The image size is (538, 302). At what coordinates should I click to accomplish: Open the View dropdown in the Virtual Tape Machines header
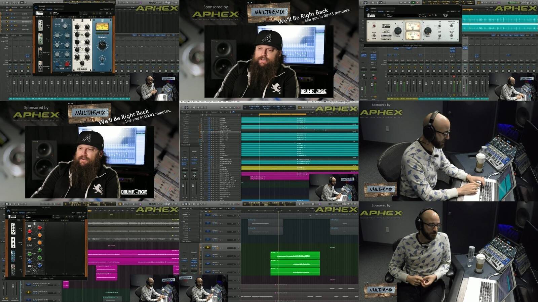click(x=453, y=11)
